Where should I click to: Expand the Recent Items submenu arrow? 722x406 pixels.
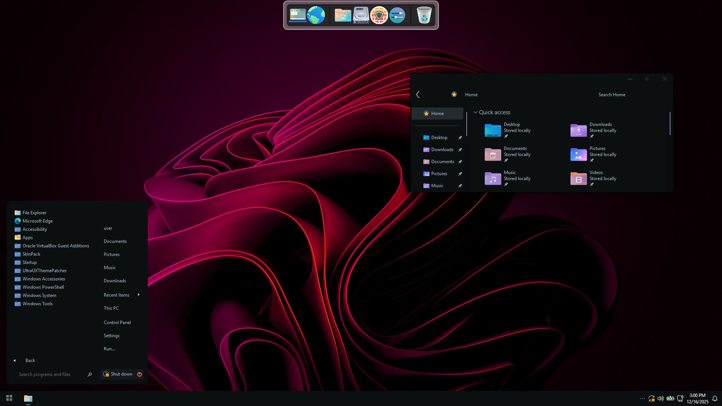click(139, 295)
